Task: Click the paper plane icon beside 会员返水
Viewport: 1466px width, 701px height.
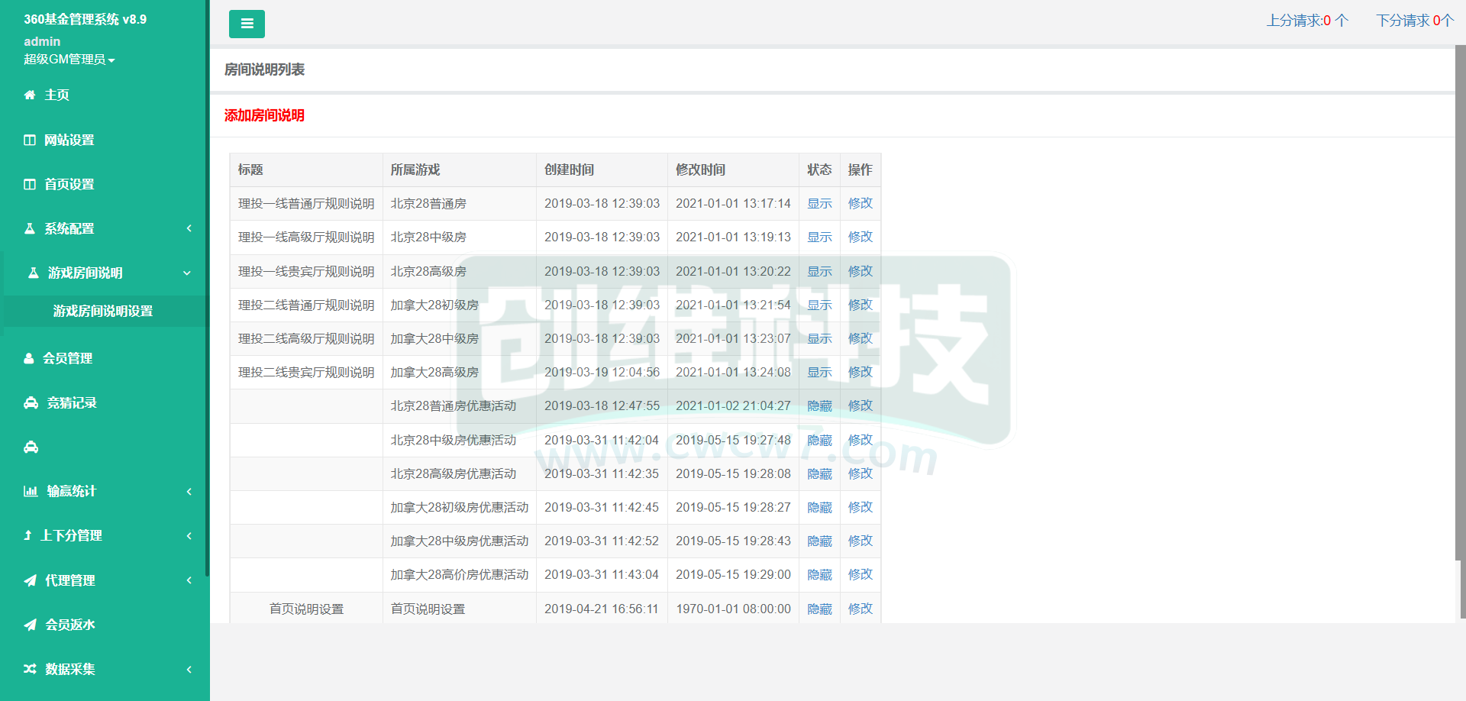Action: point(30,625)
